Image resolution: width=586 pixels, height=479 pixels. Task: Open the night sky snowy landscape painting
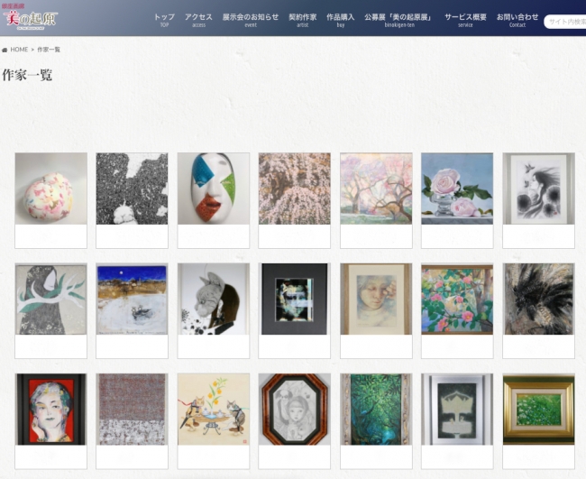[132, 299]
